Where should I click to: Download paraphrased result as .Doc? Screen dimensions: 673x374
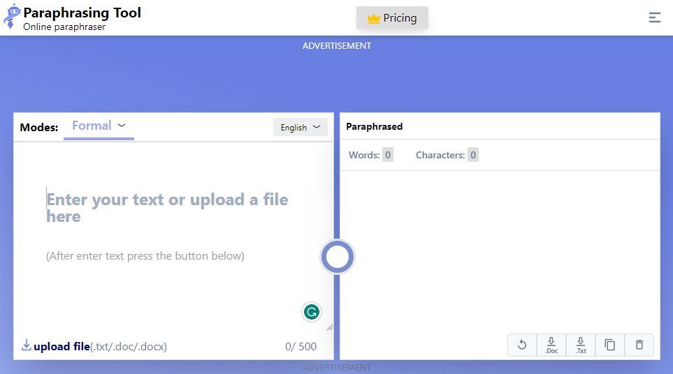point(551,345)
